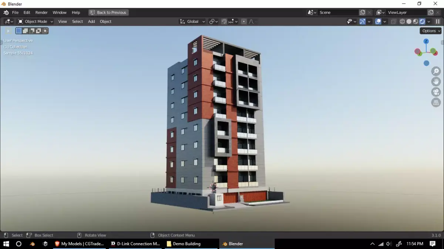Screen dimensions: 444x249
Task: Open the Demo Building folder taskbar button
Action: [191, 244]
